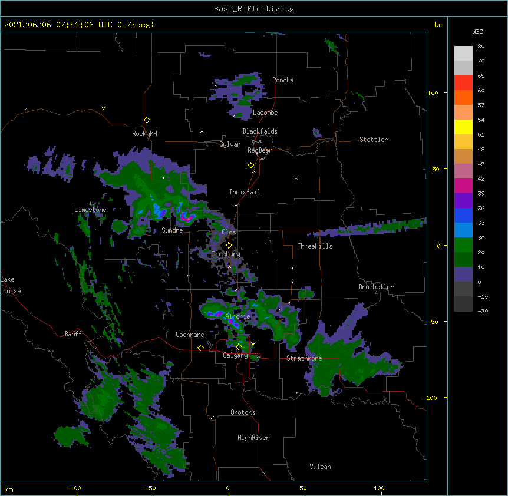
Task: Click the Base_Reflectivity title text
Action: click(x=254, y=9)
